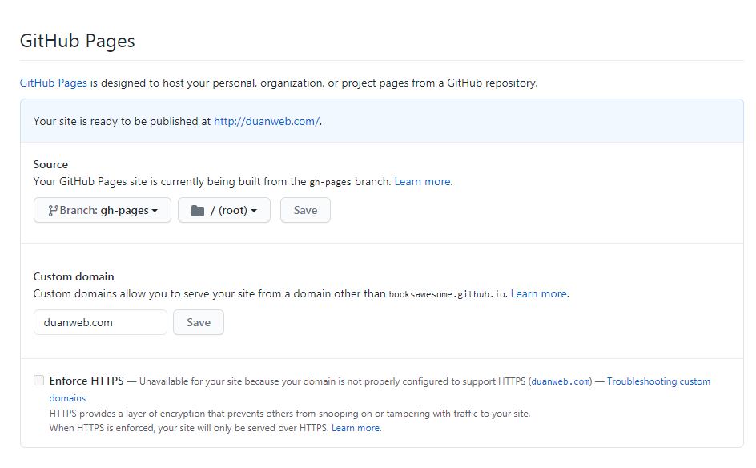Visit the http://duanweb.com/ site link

[x=266, y=122]
